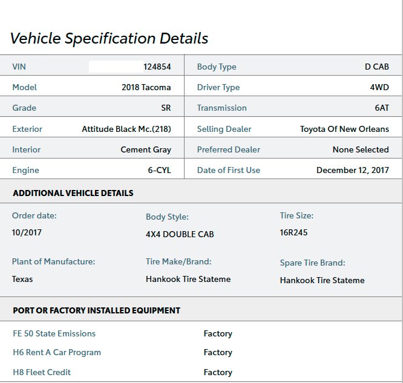Click the 4X4 DOUBLE CAB body style
403x383 pixels.
click(180, 234)
